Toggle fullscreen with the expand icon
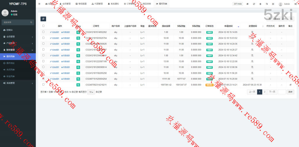Viewport: 299px width, 147px height. 273,4
